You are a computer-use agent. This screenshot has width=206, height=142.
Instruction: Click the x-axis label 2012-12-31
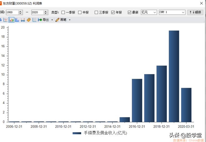coord(88,127)
